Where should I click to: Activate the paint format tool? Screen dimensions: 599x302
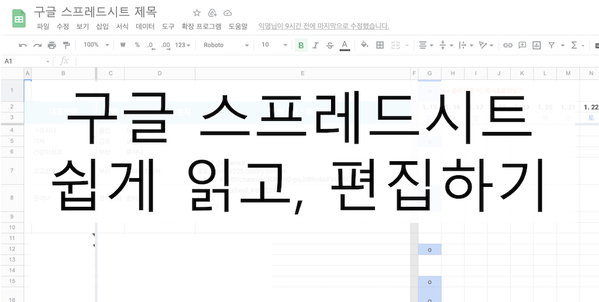click(66, 46)
